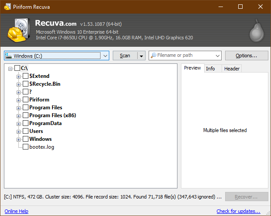This screenshot has width=271, height=216.
Task: Toggle the root C:\ checkbox
Action: (17, 68)
